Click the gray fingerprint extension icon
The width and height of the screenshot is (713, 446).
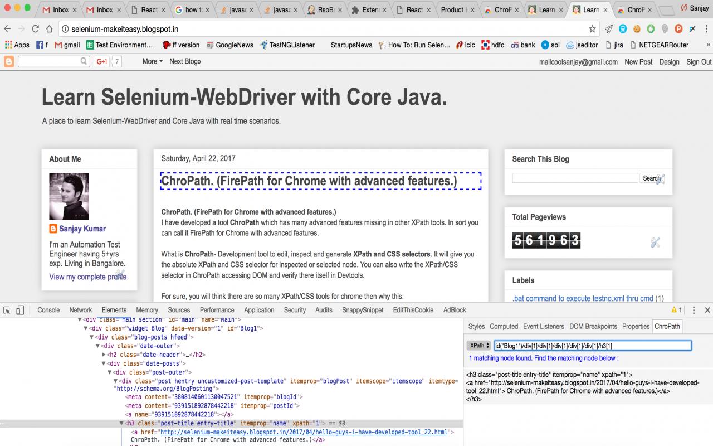pyautogui.click(x=665, y=28)
